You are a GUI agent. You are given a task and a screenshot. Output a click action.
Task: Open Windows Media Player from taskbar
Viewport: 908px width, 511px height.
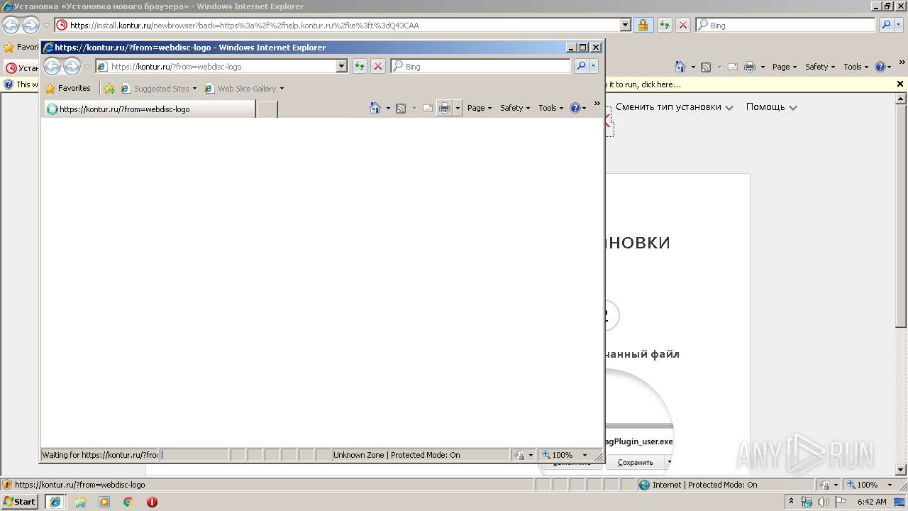[x=104, y=502]
